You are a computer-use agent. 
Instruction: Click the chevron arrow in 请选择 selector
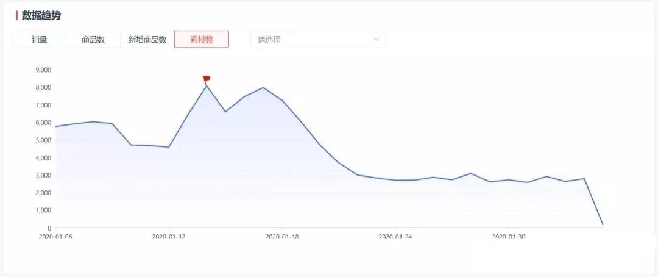tap(376, 40)
